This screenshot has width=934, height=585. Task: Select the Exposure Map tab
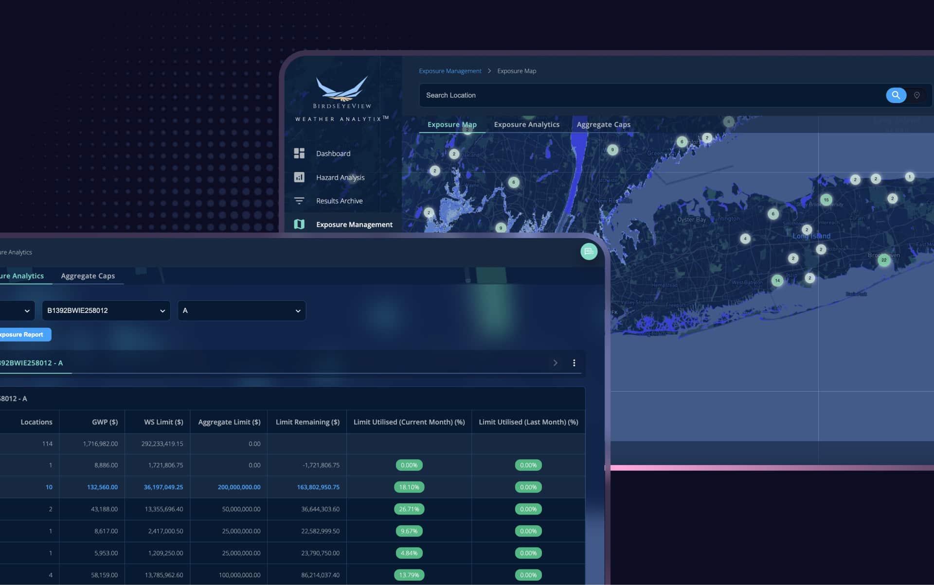(x=451, y=124)
